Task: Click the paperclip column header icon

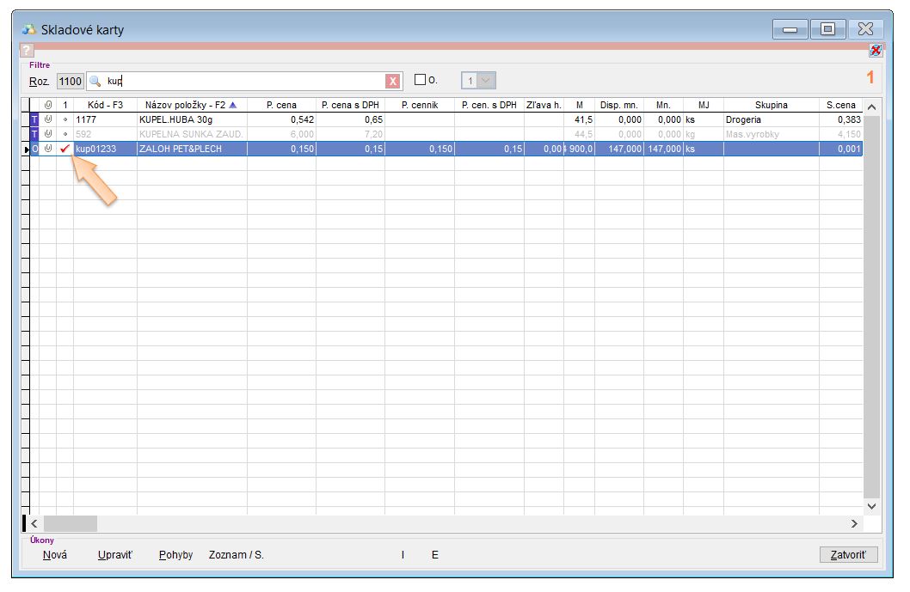Action: point(48,105)
